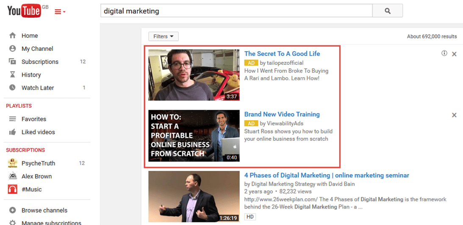Open the SUBSCRIPTIONS section heading
This screenshot has width=463, height=225.
click(x=25, y=150)
